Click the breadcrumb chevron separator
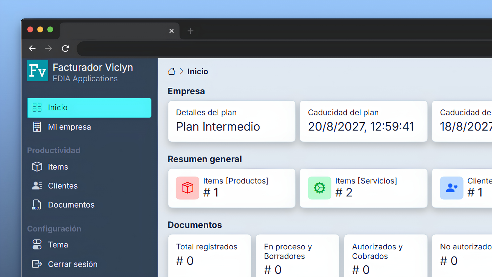This screenshot has height=277, width=492. pyautogui.click(x=181, y=71)
